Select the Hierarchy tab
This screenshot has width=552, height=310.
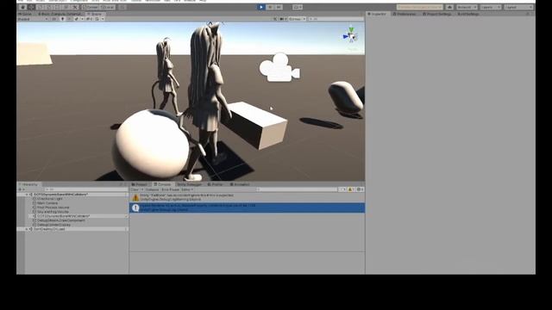[29, 184]
